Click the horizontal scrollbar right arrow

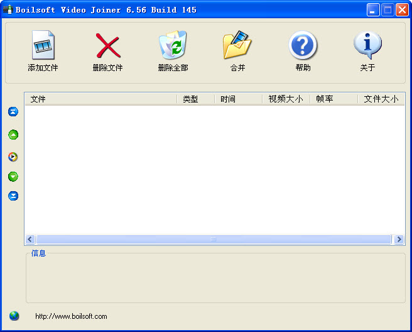(x=399, y=239)
